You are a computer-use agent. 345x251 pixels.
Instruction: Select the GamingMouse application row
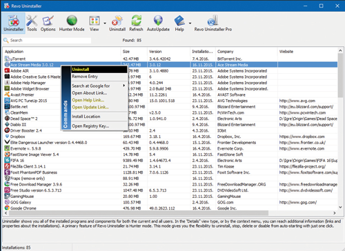tap(170, 197)
